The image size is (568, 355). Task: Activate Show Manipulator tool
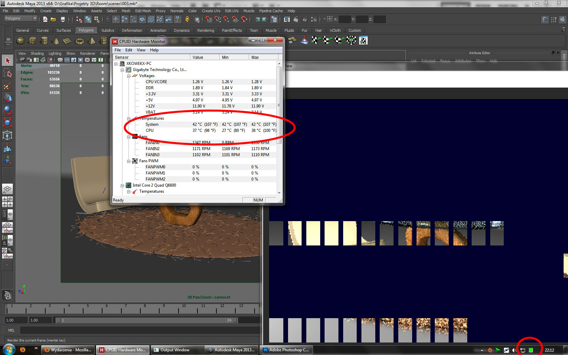tap(7, 160)
